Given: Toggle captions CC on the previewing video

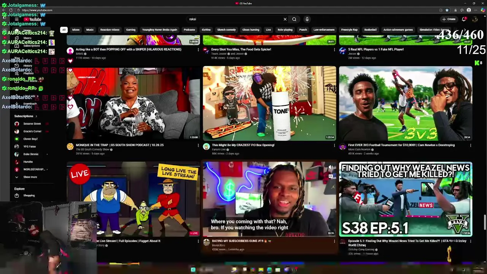Looking at the screenshot, I should coord(331,176).
